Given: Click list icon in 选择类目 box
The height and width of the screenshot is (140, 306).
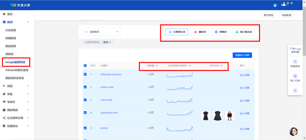Looking at the screenshot, I should point(86,32).
